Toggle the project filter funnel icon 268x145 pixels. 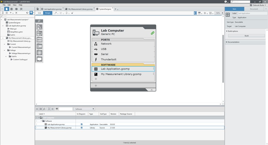point(31,13)
